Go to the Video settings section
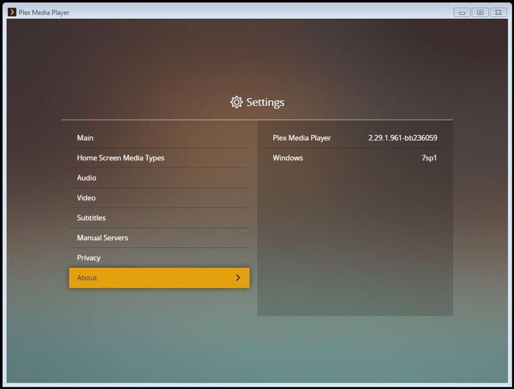 [x=159, y=198]
